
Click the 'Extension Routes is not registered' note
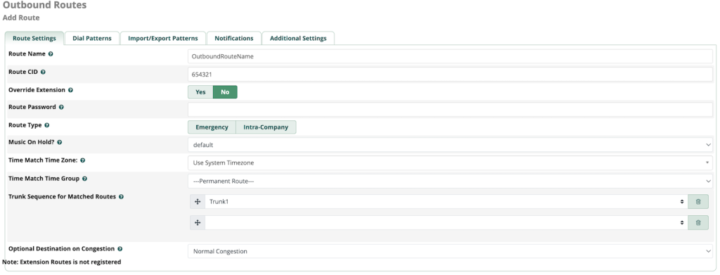click(x=62, y=262)
